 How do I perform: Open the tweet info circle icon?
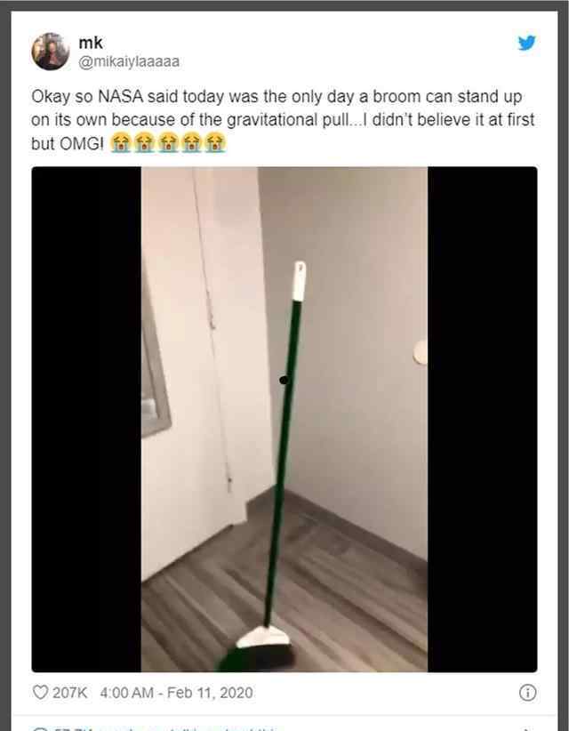point(527,693)
